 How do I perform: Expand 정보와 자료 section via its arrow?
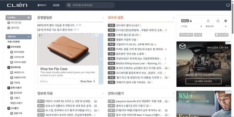[x=103, y=94]
